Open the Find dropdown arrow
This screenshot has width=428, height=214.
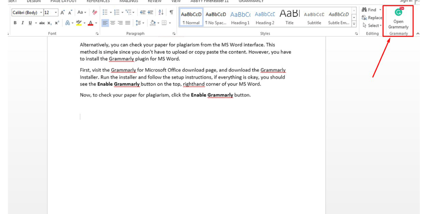point(380,10)
